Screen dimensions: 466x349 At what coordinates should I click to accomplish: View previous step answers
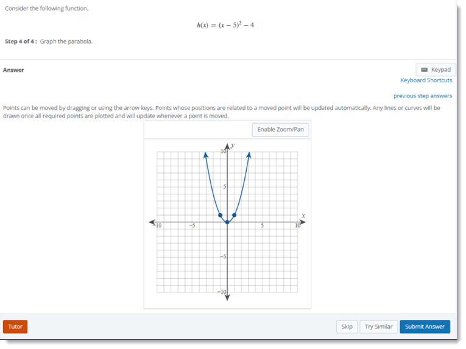[422, 96]
